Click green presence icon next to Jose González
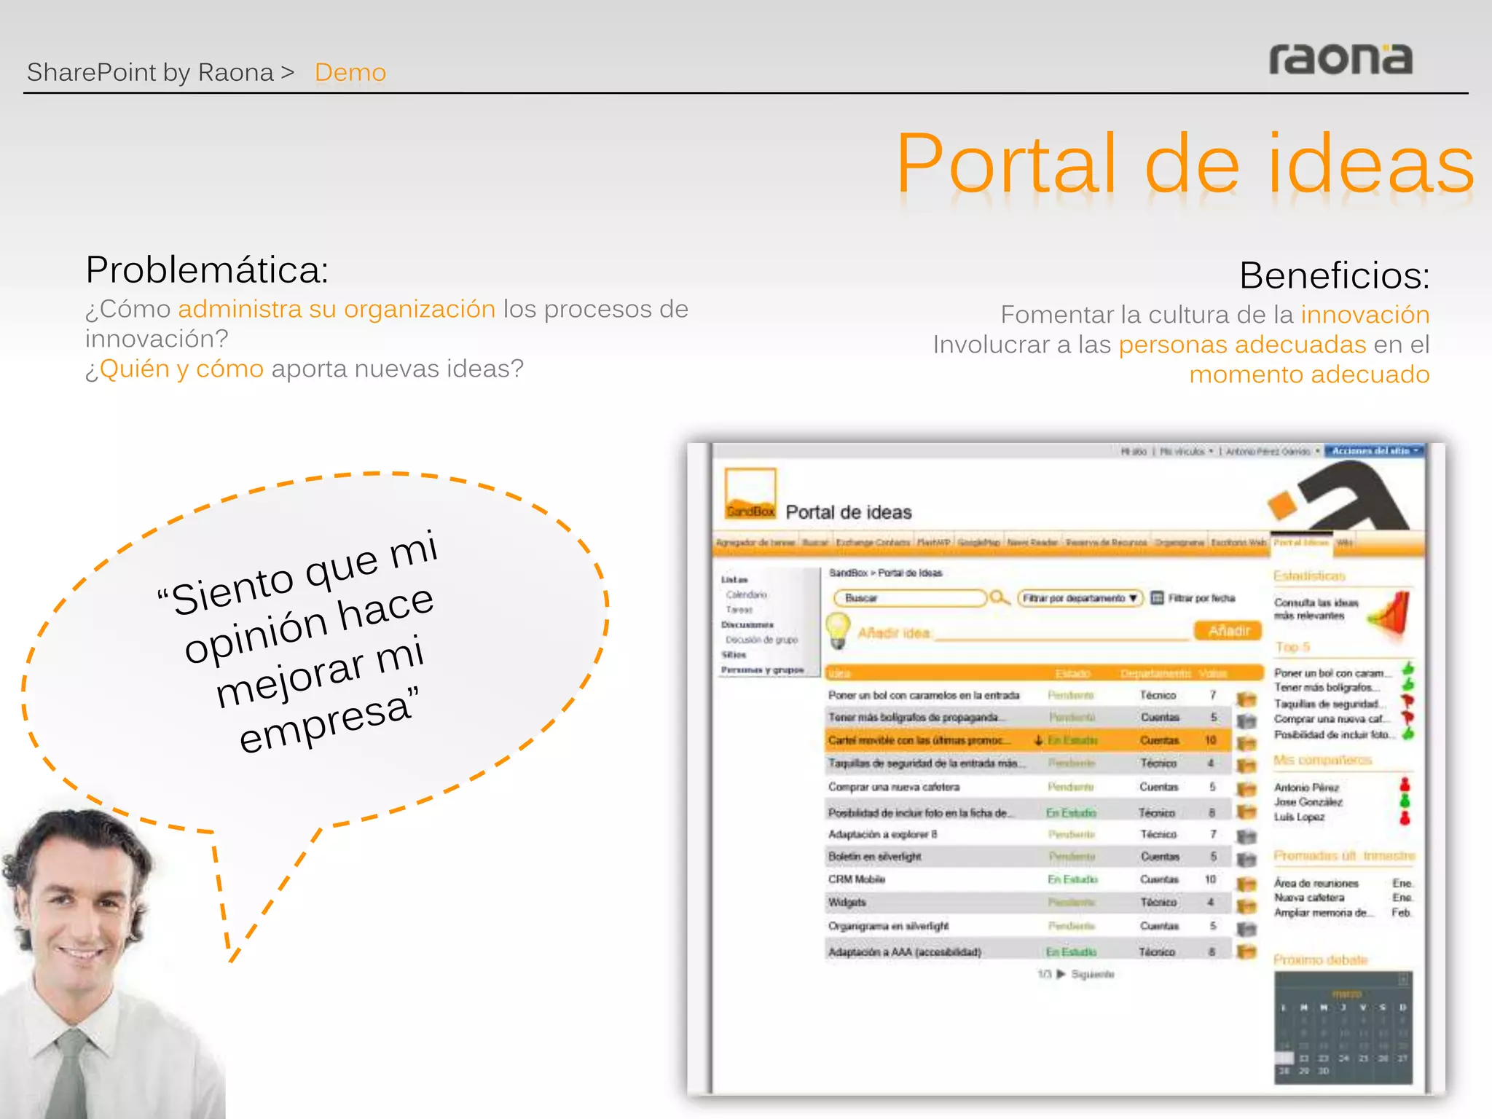This screenshot has width=1492, height=1119. tap(1405, 801)
